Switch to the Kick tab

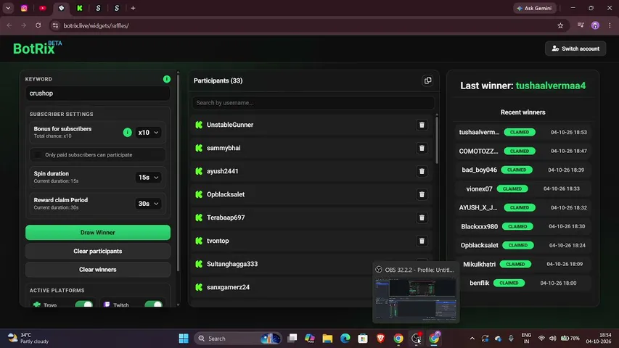(80, 8)
